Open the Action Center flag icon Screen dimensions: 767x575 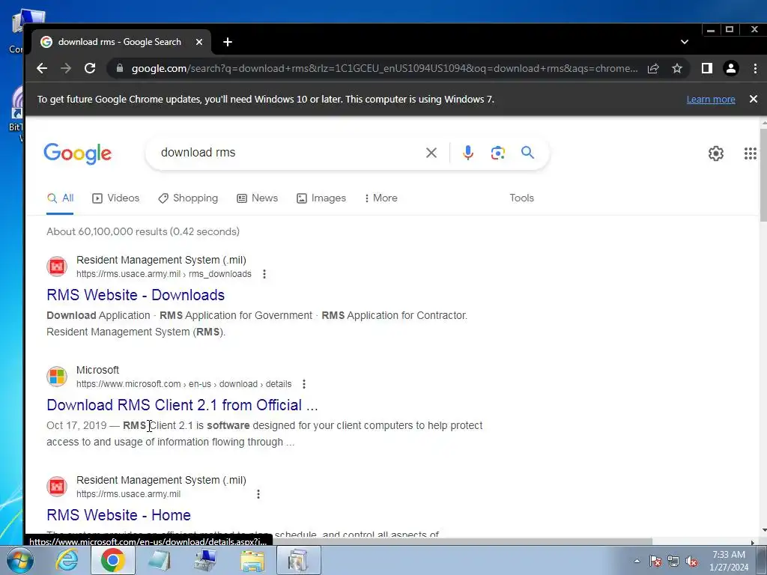tap(655, 561)
